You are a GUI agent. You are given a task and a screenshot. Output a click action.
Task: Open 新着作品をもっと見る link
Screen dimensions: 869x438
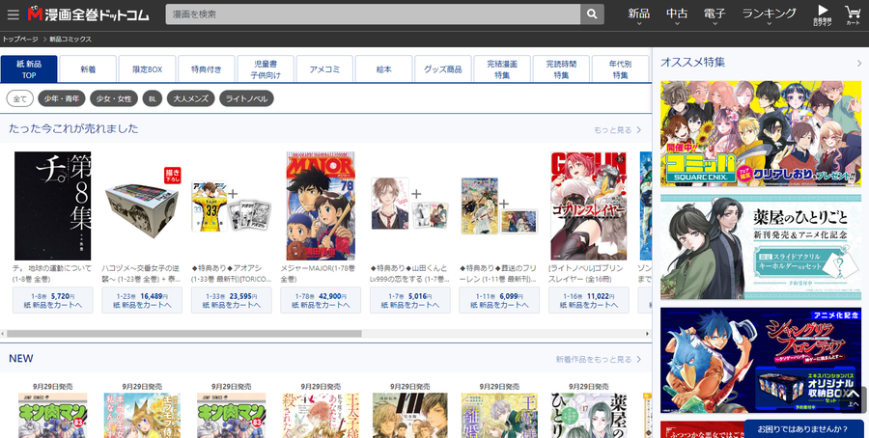(599, 359)
